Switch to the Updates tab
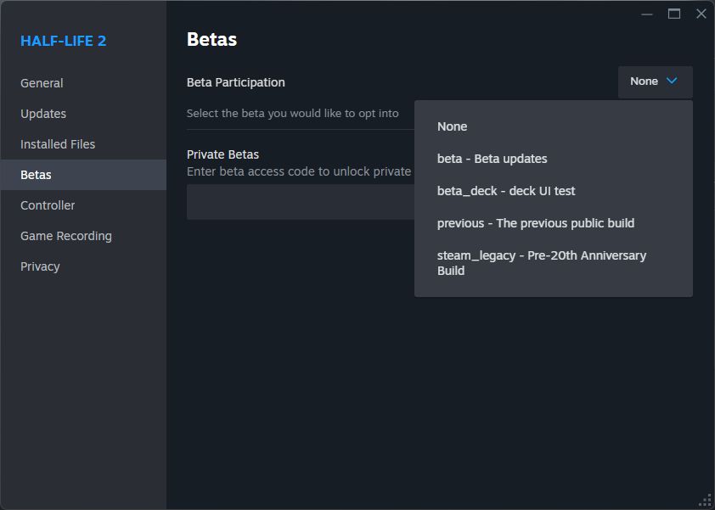715x510 pixels. click(x=43, y=114)
